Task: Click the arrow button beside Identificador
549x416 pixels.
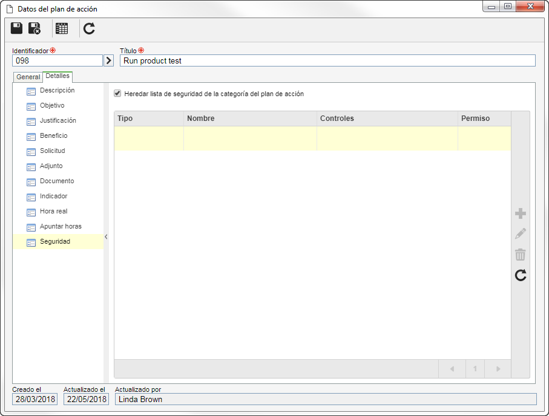Action: 108,60
